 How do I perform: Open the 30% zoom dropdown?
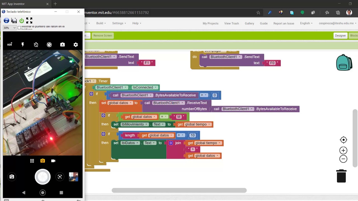coord(10,28)
